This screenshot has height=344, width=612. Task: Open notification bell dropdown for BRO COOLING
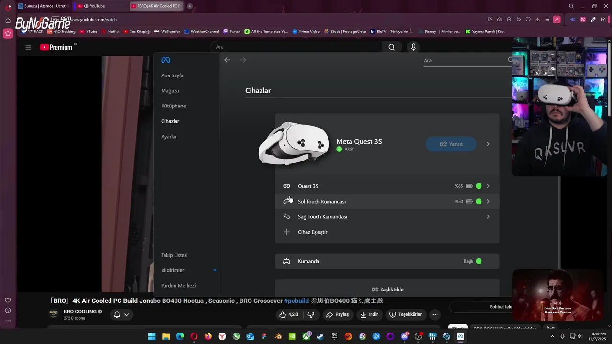click(121, 314)
